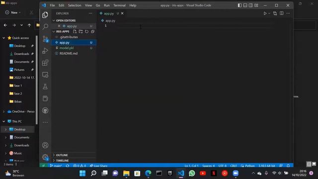Expand the Timeline section
Screen dimensions: 318x179
click(74, 161)
